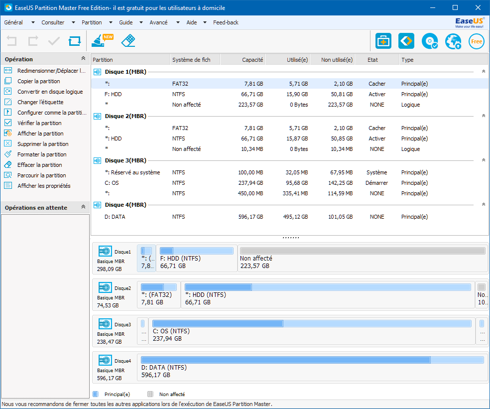Screen dimensions: 490x409
Task: Open the Wipe data eraser tool
Action: click(128, 41)
